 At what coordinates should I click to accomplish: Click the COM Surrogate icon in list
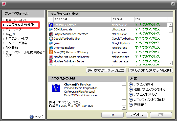[x=51, y=29]
